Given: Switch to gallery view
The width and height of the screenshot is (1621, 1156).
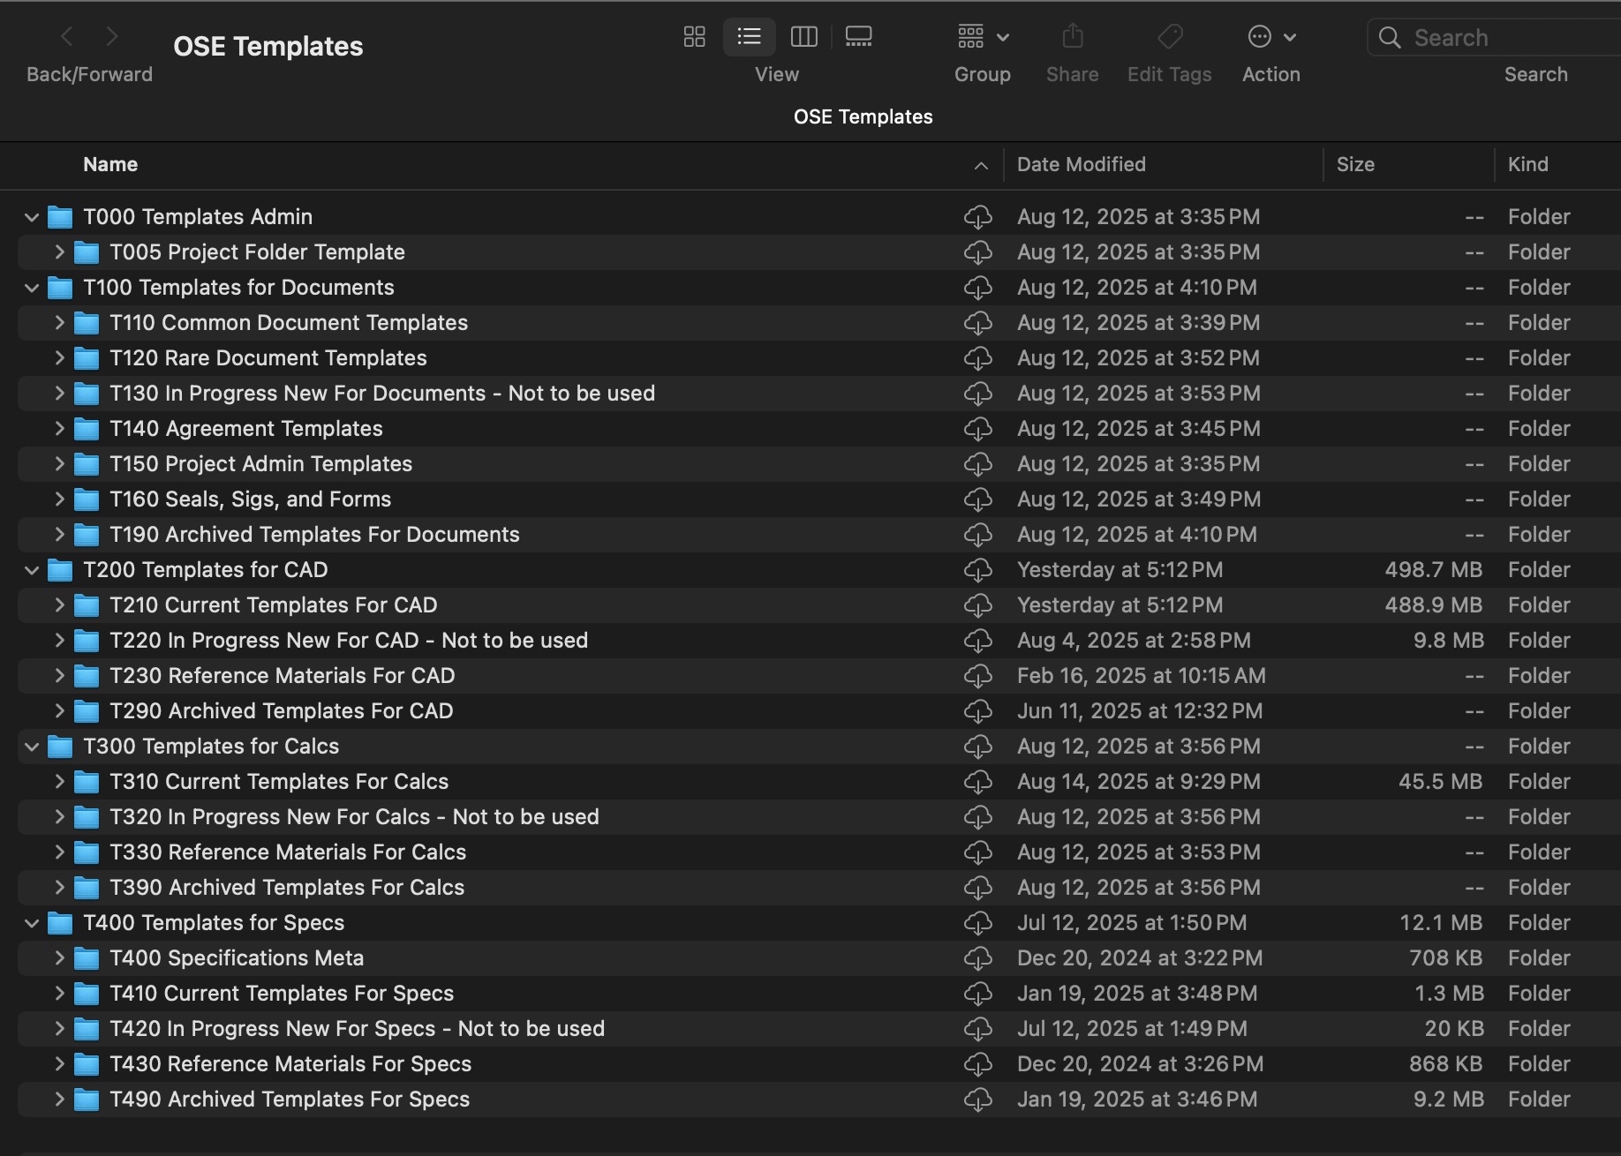Looking at the screenshot, I should (858, 37).
